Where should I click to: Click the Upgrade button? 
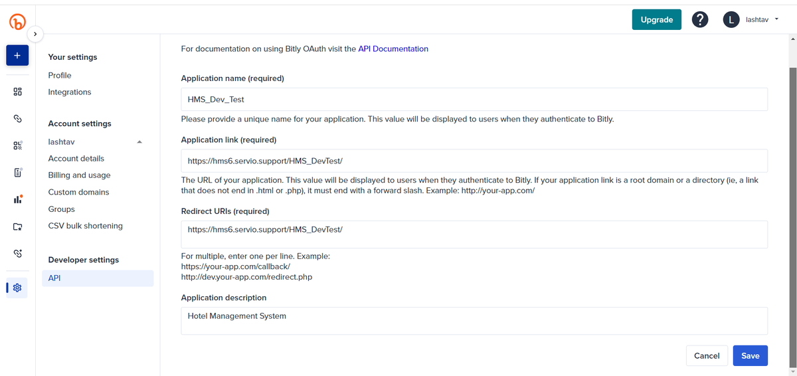click(x=656, y=20)
